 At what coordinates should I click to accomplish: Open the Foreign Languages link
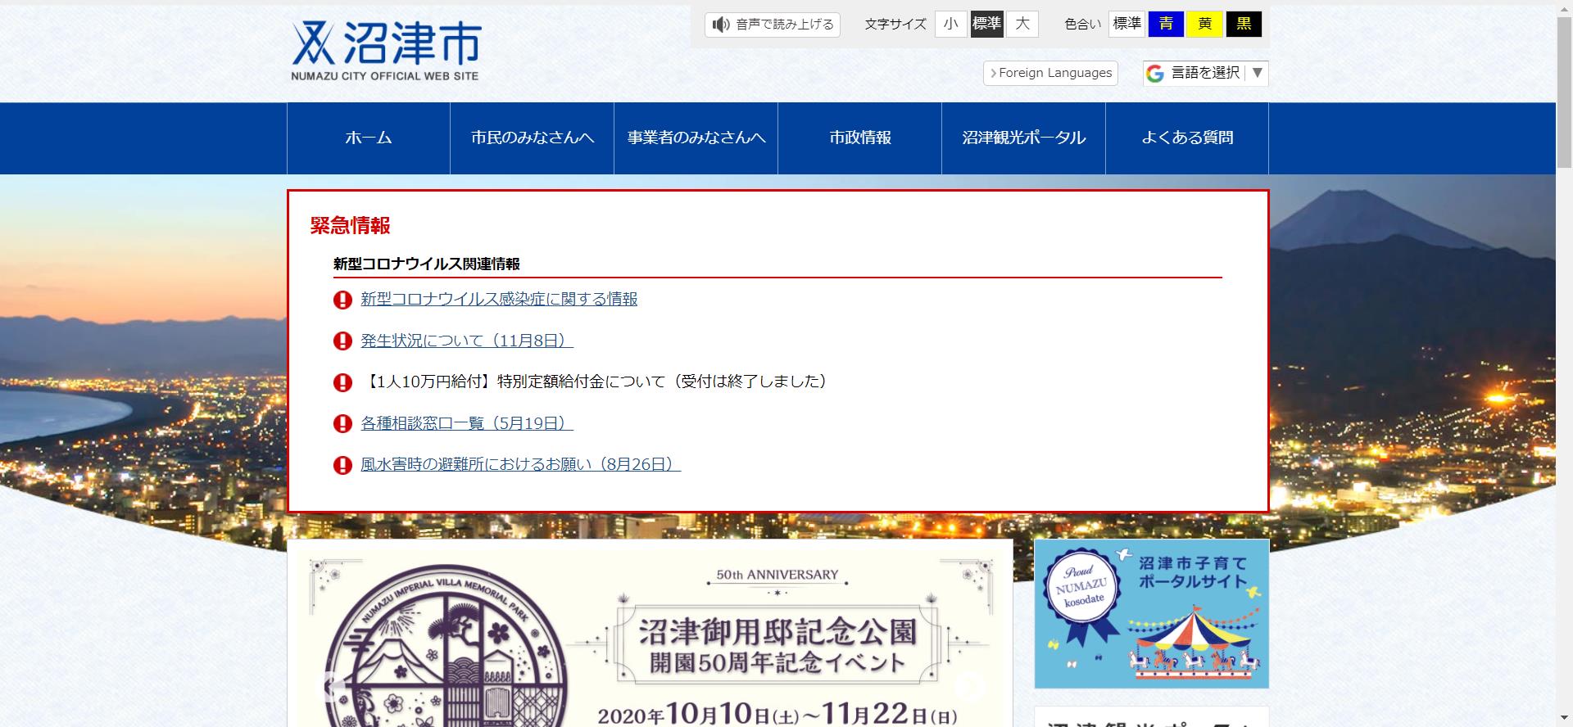(1050, 73)
